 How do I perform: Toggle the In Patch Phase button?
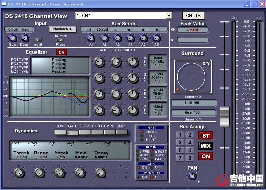[x=61, y=40]
